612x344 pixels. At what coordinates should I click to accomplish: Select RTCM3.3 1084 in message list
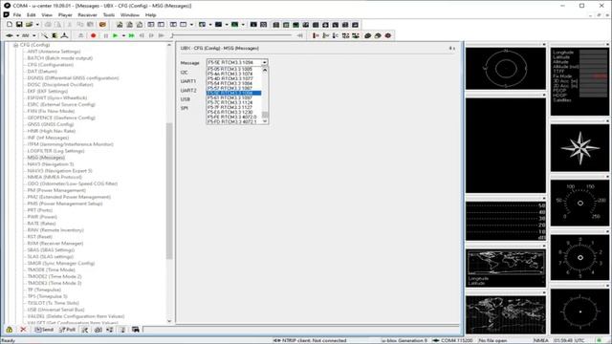(233, 83)
